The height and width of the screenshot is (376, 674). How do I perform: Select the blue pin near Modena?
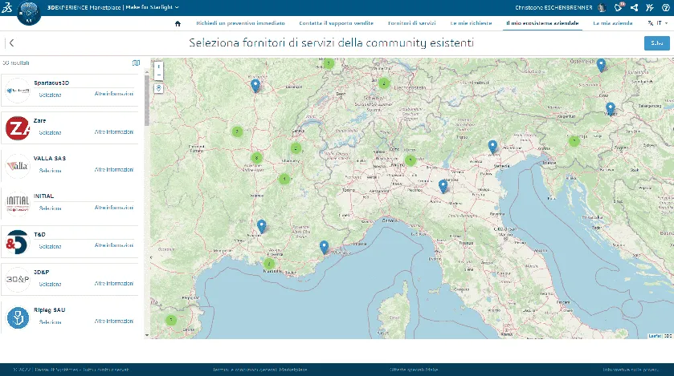[x=443, y=186]
